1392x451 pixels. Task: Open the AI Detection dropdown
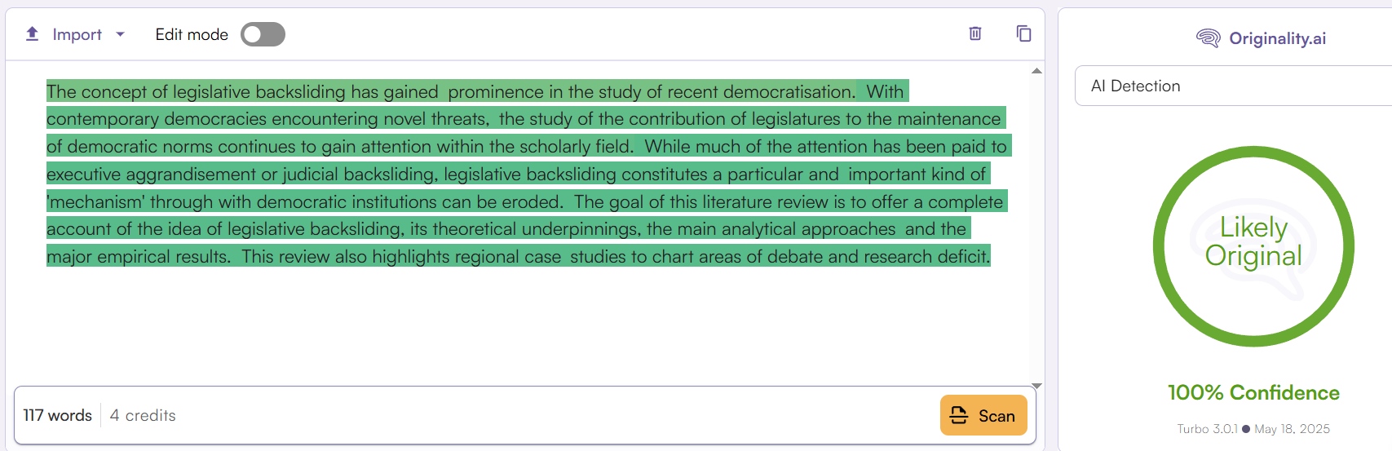(x=1233, y=86)
